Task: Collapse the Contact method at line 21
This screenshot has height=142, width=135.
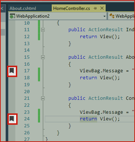Action: point(43,98)
